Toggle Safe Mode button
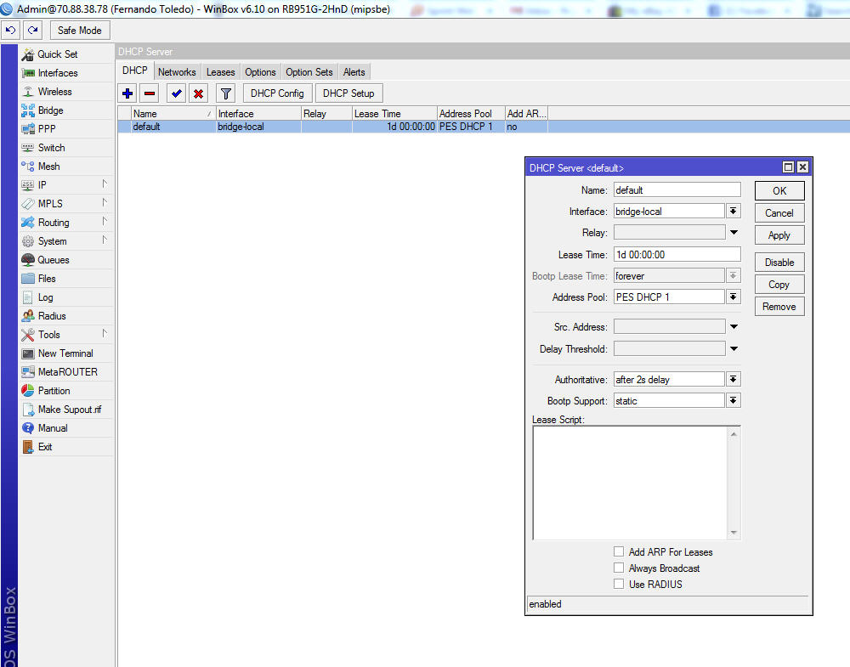The height and width of the screenshot is (667, 850). 80,31
